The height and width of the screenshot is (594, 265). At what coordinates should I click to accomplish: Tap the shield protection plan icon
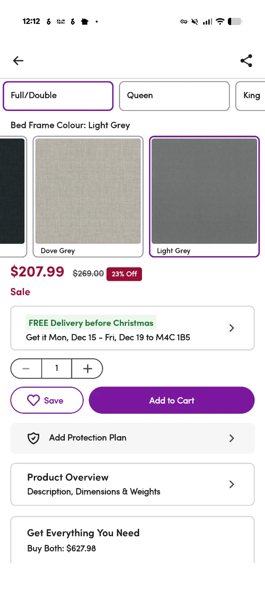coord(33,438)
